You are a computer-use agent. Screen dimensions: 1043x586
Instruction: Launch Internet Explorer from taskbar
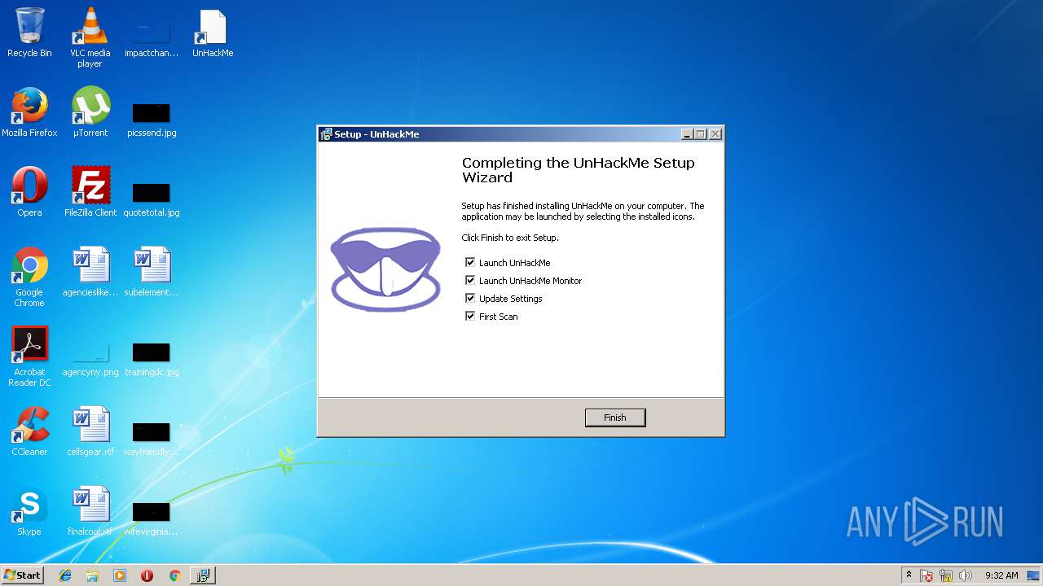65,575
